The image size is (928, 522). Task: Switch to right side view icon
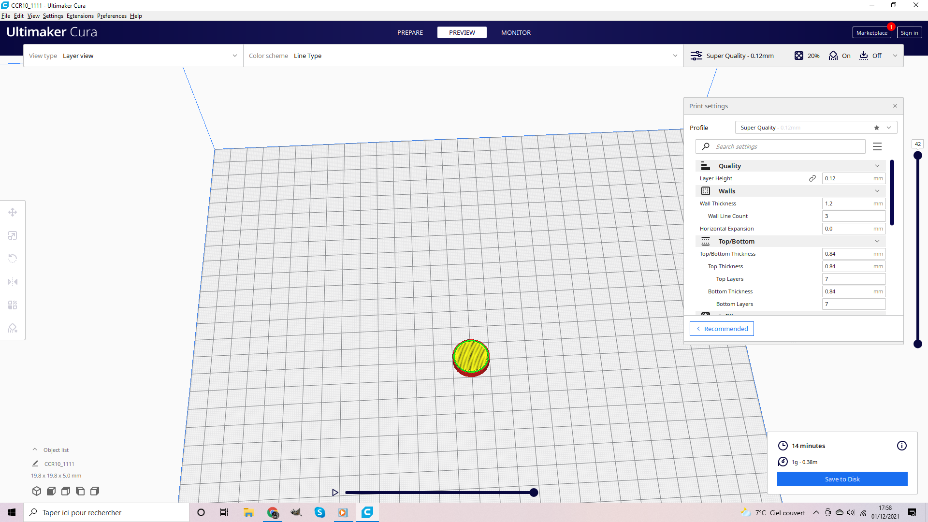point(95,491)
